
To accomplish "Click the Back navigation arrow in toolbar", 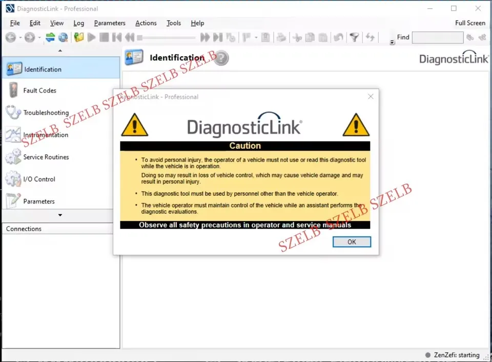I will [x=11, y=37].
